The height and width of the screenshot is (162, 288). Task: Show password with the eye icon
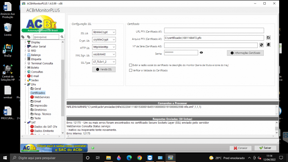(201, 53)
